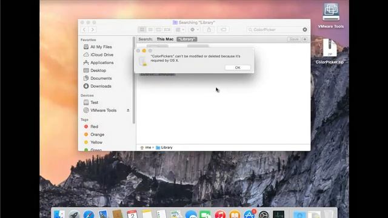The height and width of the screenshot is (218, 388).
Task: Open the item arrangement dropdown
Action: pyautogui.click(x=180, y=30)
